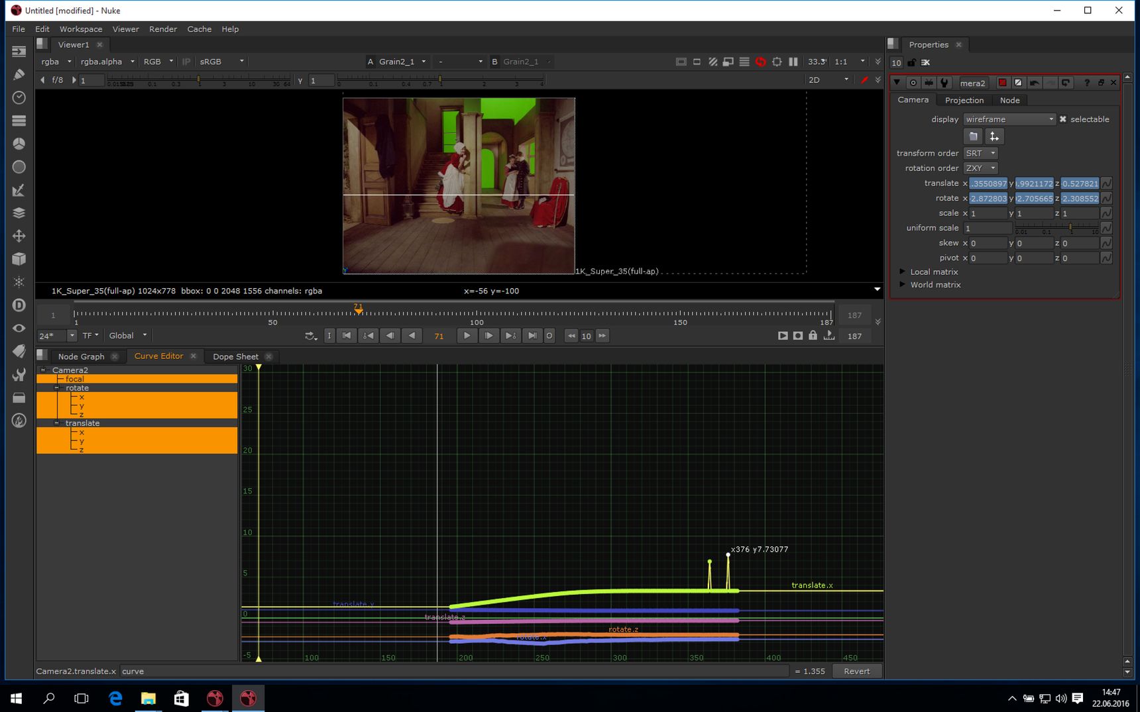
Task: Toggle the Properties bin lock icon
Action: [x=911, y=62]
